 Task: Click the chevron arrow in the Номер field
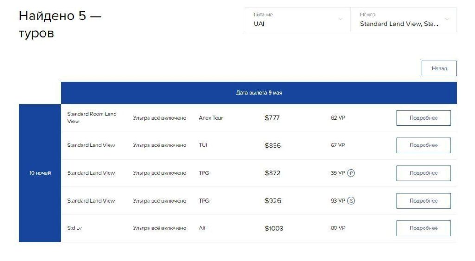click(447, 19)
